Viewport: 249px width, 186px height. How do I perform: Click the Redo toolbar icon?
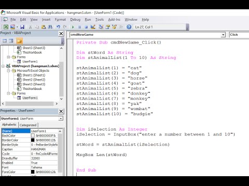point(65,27)
